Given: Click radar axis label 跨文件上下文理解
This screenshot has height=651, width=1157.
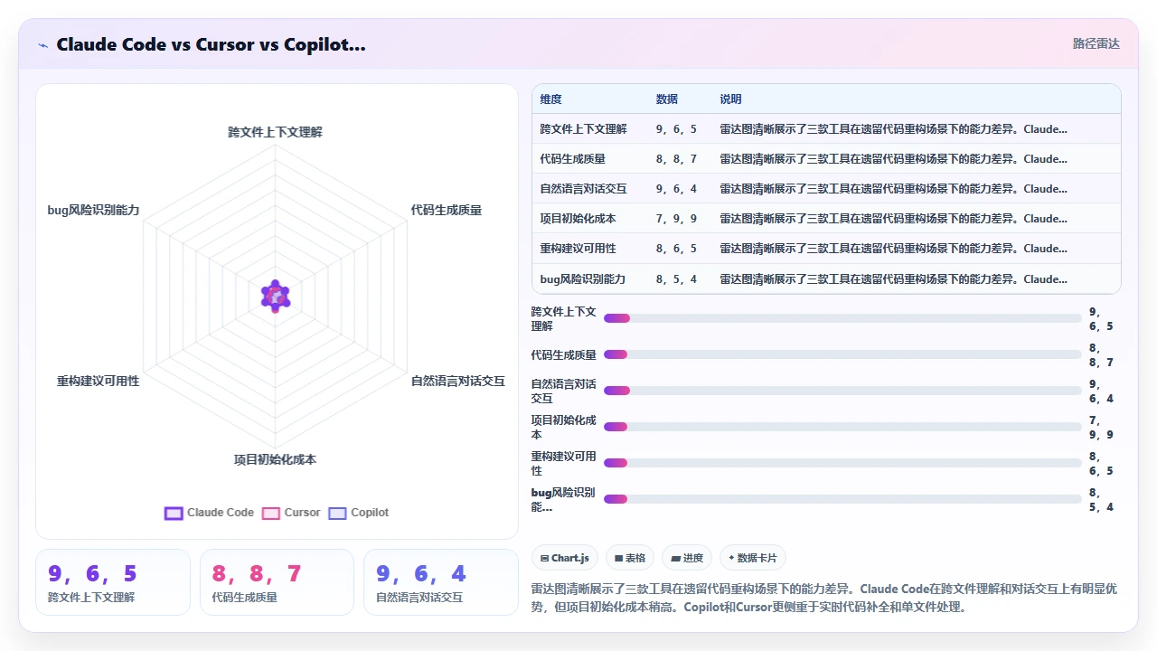Looking at the screenshot, I should pos(275,132).
